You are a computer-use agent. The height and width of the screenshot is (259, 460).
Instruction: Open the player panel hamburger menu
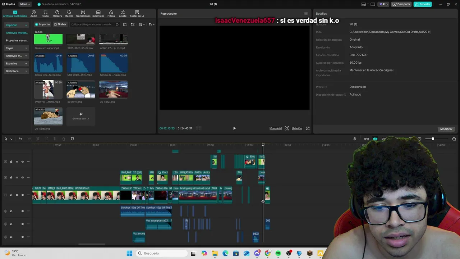pyautogui.click(x=306, y=14)
